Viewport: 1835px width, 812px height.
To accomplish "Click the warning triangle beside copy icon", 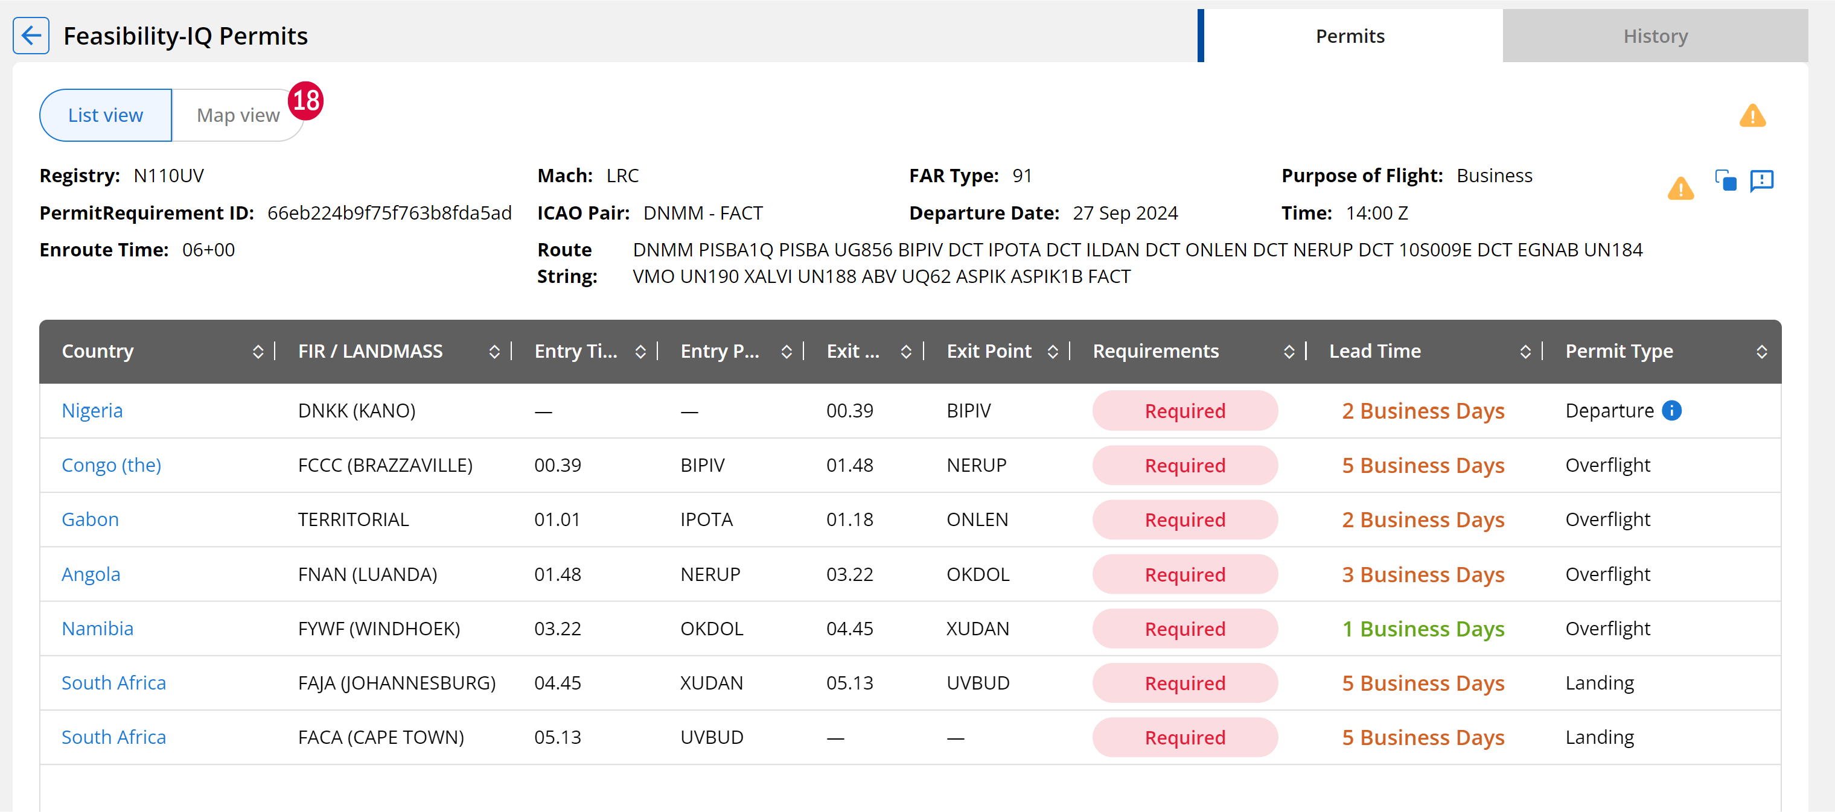I will 1680,188.
